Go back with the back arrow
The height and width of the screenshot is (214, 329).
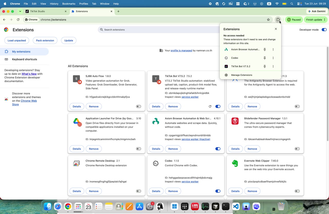4,20
